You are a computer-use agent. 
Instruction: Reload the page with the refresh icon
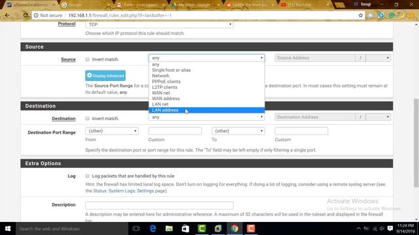[x=26, y=15]
